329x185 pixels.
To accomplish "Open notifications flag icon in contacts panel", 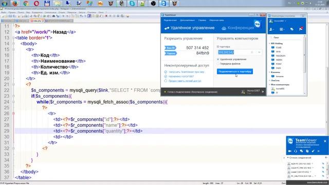I will click(x=301, y=29).
